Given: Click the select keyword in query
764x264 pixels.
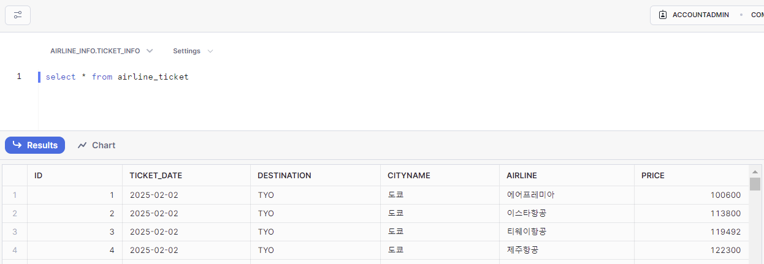Looking at the screenshot, I should pyautogui.click(x=61, y=77).
